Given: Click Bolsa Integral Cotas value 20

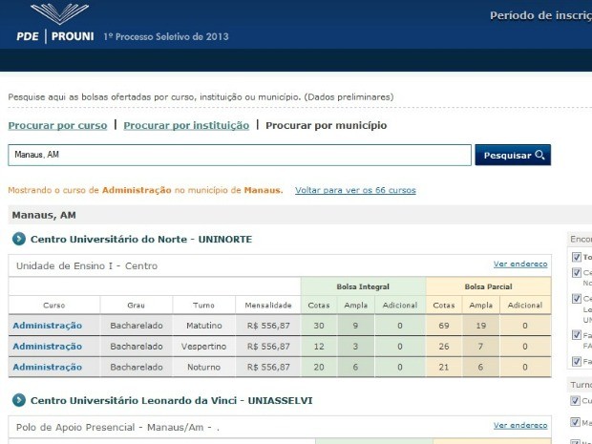Looking at the screenshot, I should coord(319,367).
